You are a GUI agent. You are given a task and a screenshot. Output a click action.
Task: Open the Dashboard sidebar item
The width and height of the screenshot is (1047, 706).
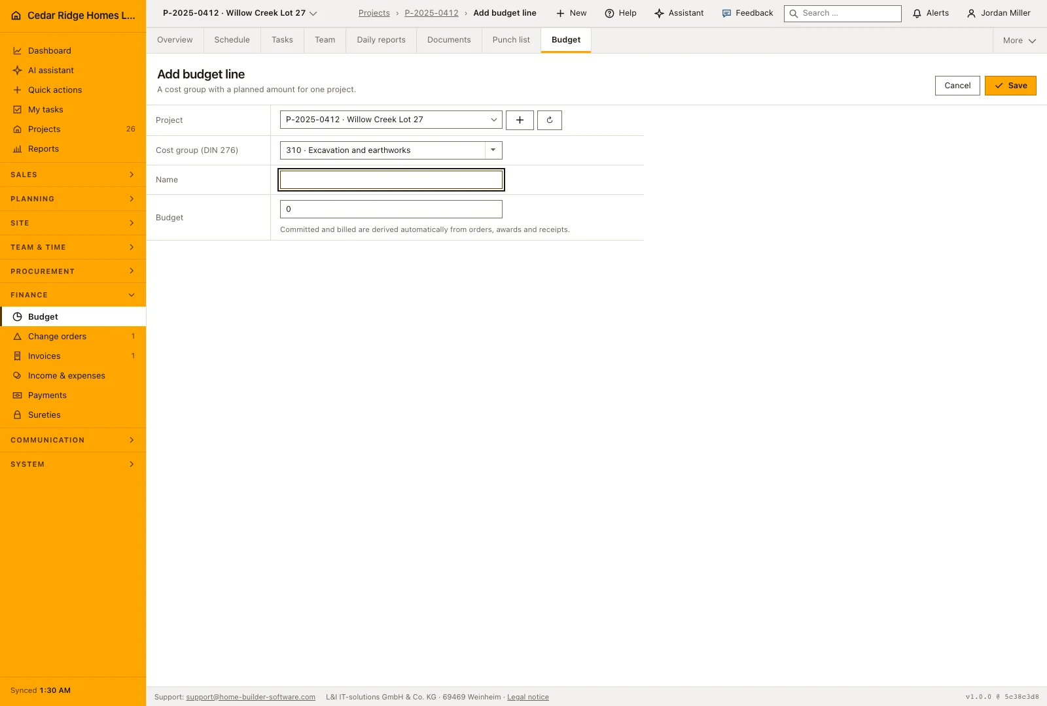click(73, 50)
